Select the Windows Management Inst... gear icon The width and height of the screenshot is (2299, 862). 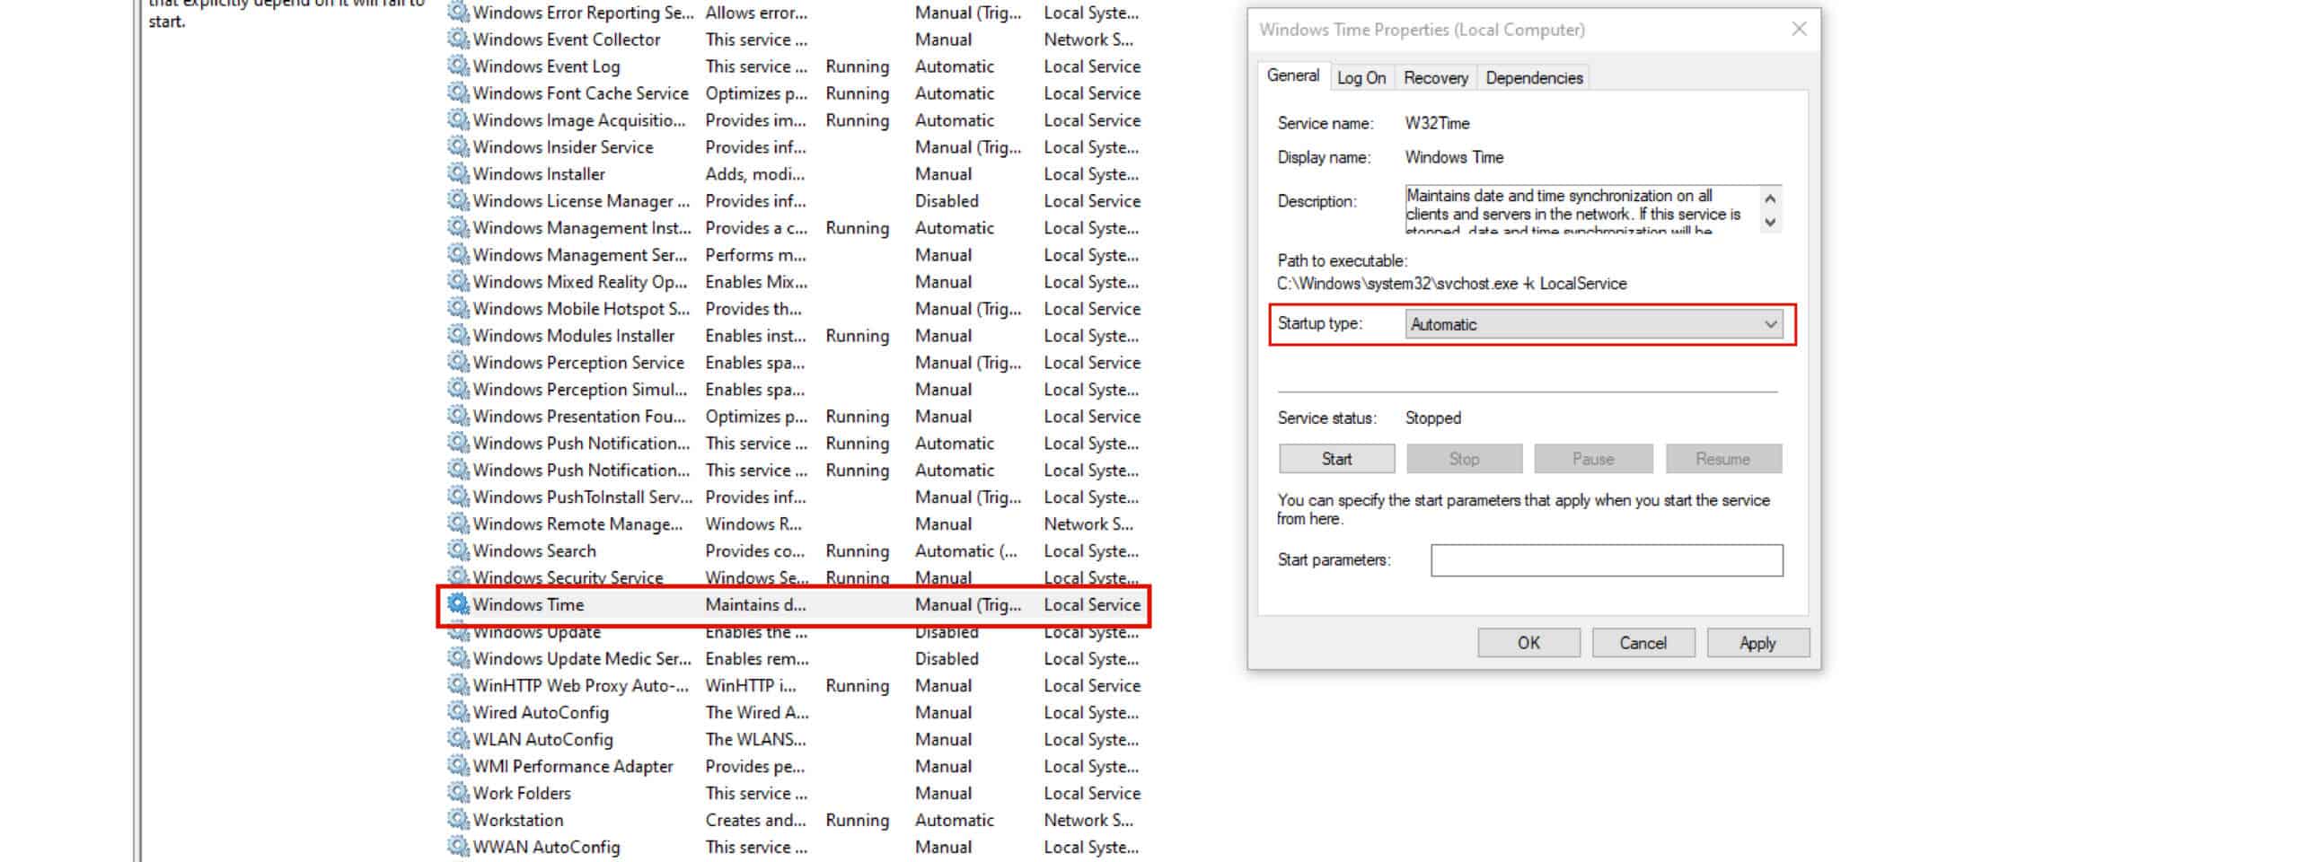coord(459,227)
